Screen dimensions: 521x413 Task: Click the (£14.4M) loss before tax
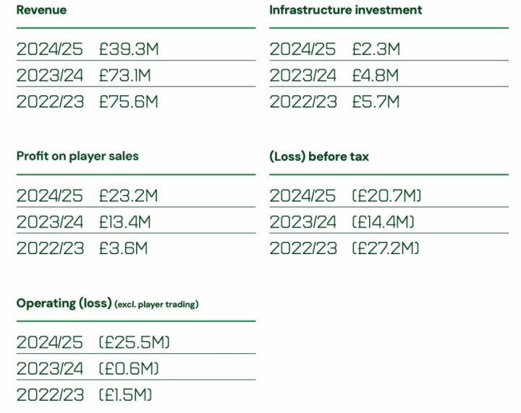[x=384, y=222]
